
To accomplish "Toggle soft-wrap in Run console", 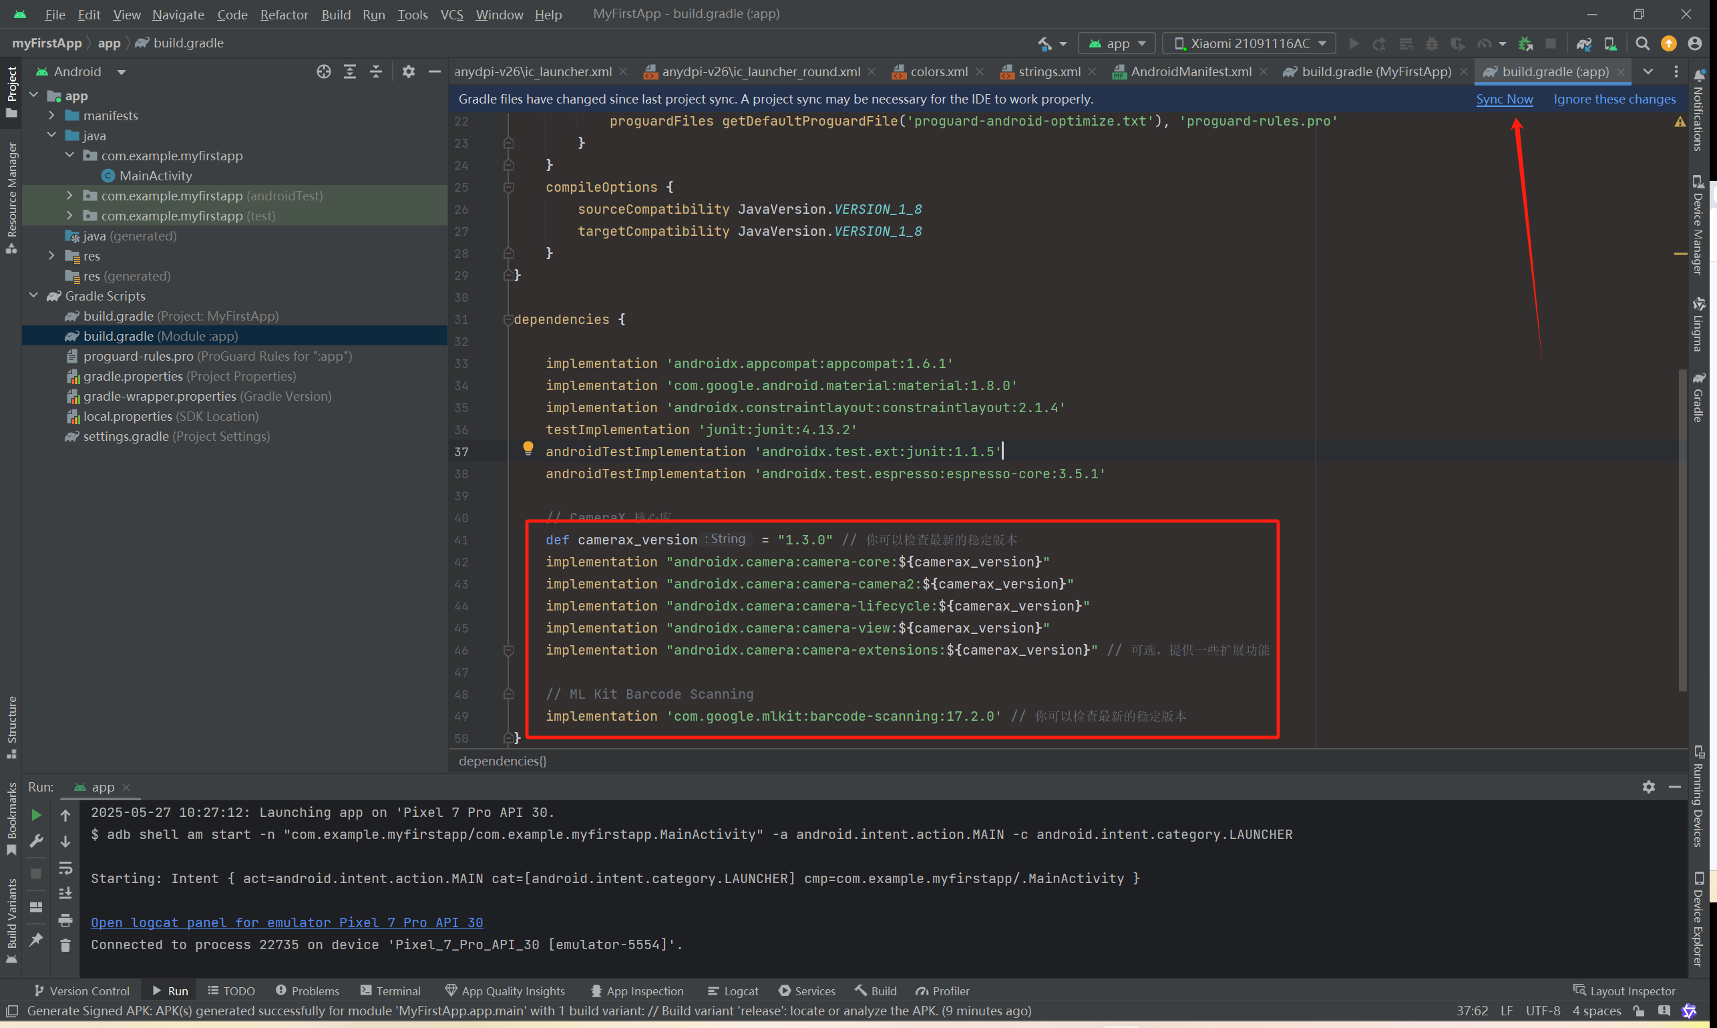I will click(x=65, y=867).
